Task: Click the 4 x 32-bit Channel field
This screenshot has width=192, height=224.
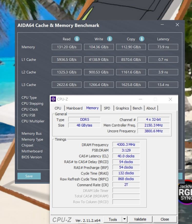Action: click(x=154, y=119)
